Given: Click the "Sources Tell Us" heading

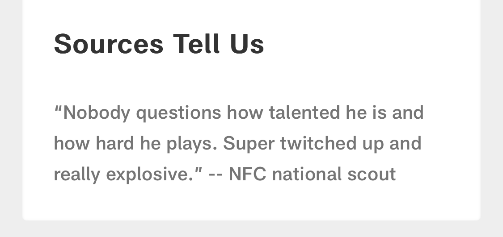Looking at the screenshot, I should [159, 44].
